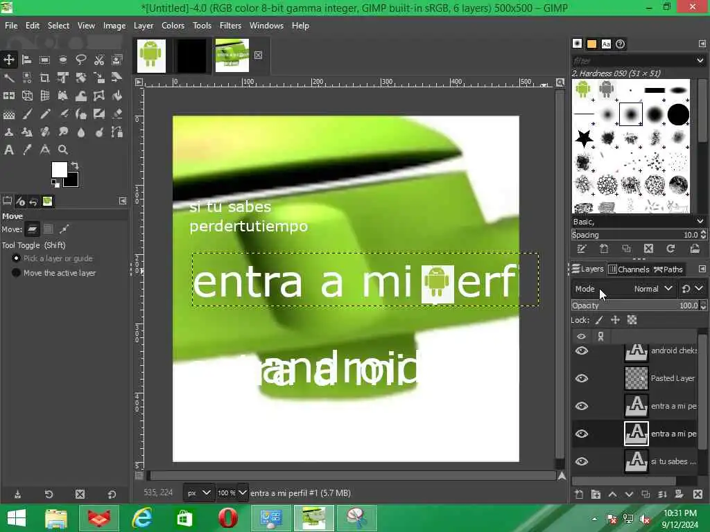Screen dimensions: 710x532
Task: Select the Rectangle Select tool
Action: click(x=45, y=60)
